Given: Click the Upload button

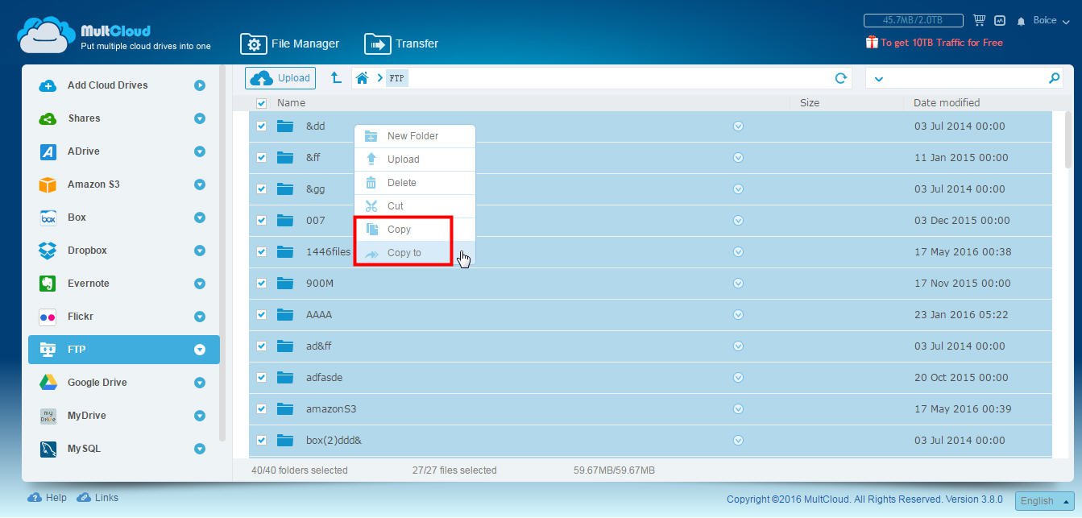Looking at the screenshot, I should [x=281, y=78].
